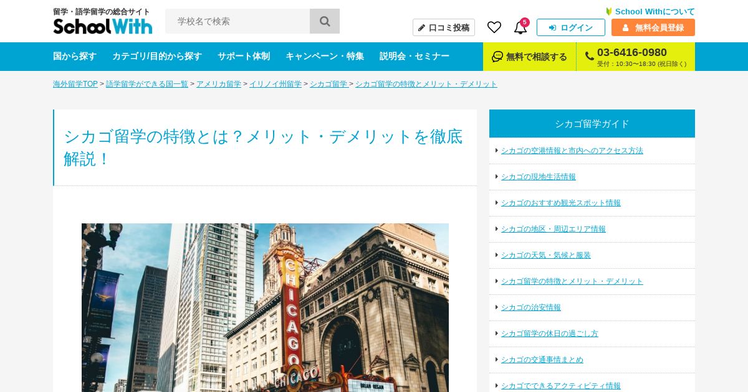Open シカゴの地区・周辺エリア情報 link

[554, 229]
